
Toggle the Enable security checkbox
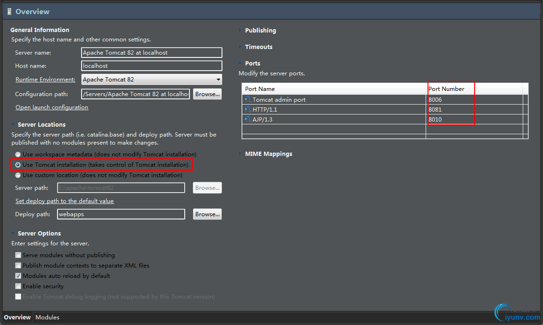[x=18, y=286]
